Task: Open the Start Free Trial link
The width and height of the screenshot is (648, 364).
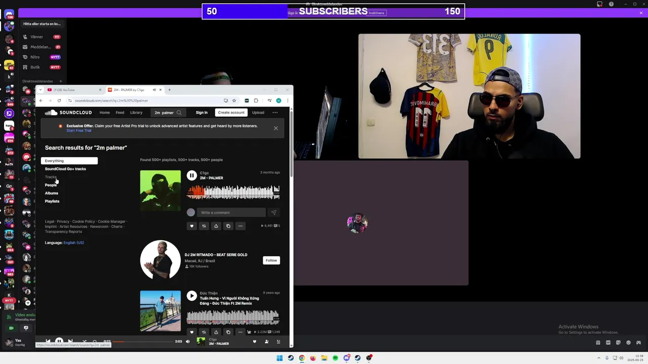Action: [x=79, y=130]
